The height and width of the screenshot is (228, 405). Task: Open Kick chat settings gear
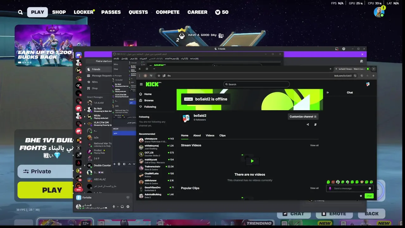tap(361, 196)
